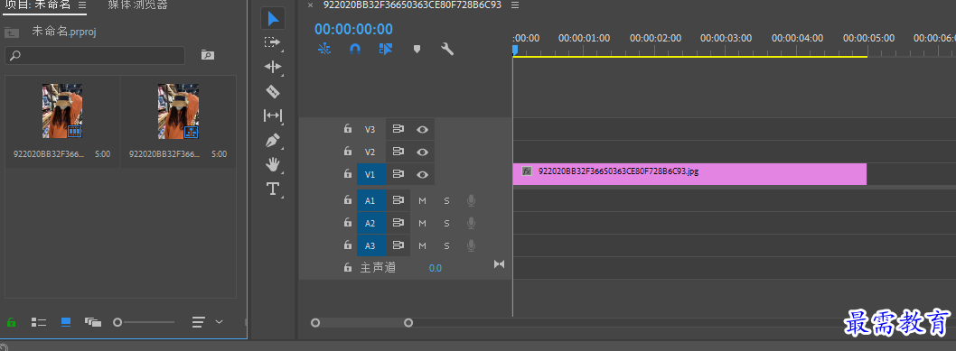Open the project panel menu icon
Screen dimensions: 956x351
[81, 5]
